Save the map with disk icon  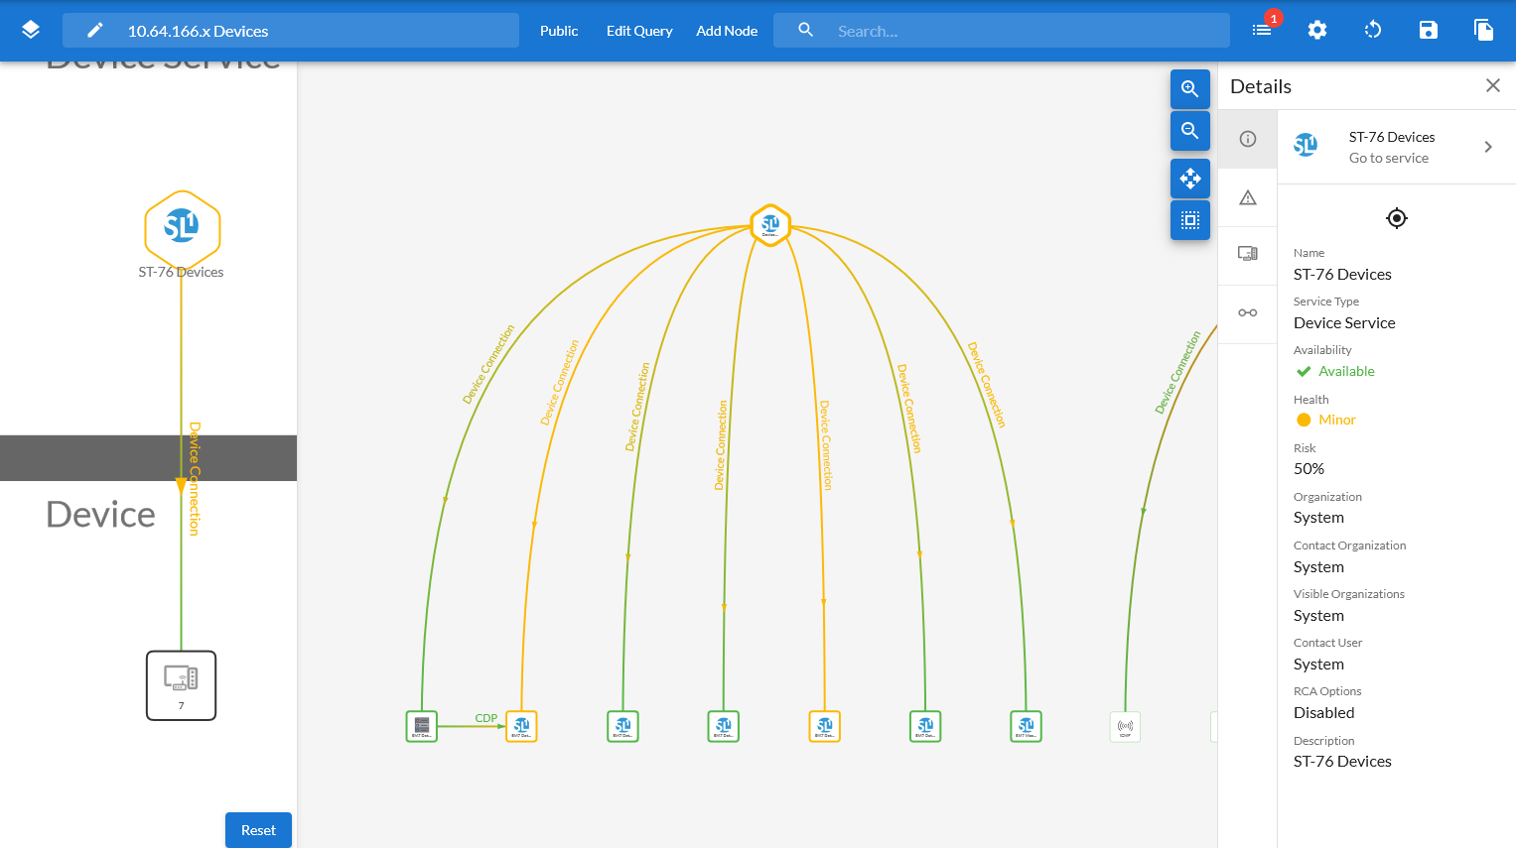pos(1429,30)
